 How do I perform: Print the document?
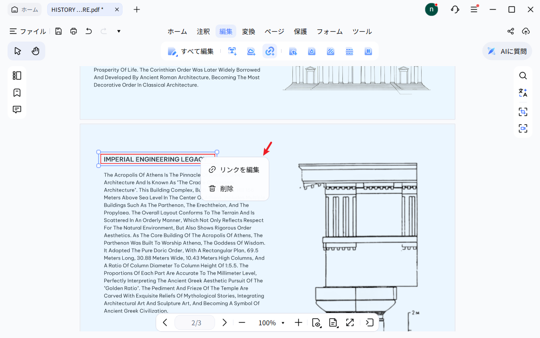[x=74, y=31]
